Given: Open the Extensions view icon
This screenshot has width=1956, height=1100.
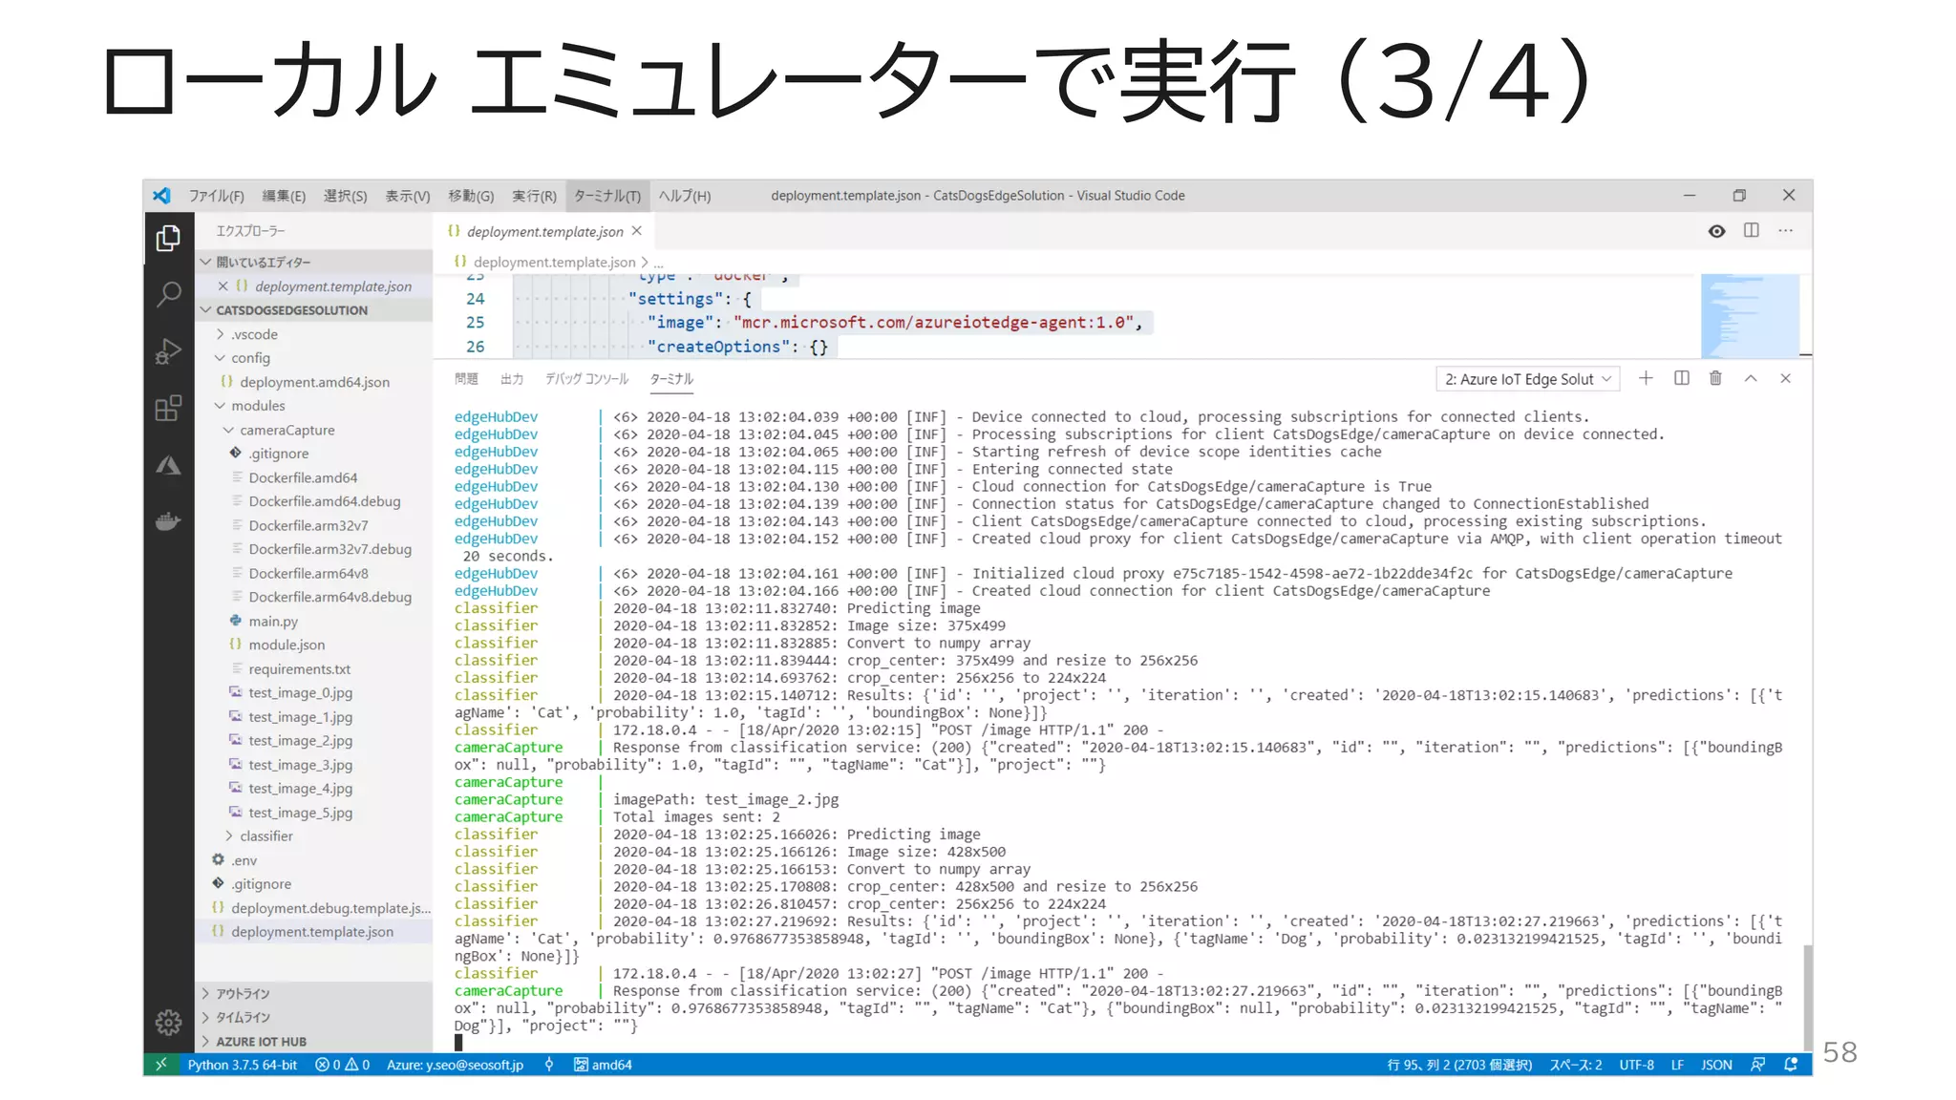Looking at the screenshot, I should [168, 408].
